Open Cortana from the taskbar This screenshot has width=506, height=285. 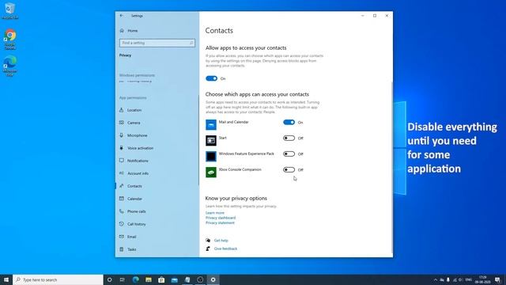pos(109,279)
